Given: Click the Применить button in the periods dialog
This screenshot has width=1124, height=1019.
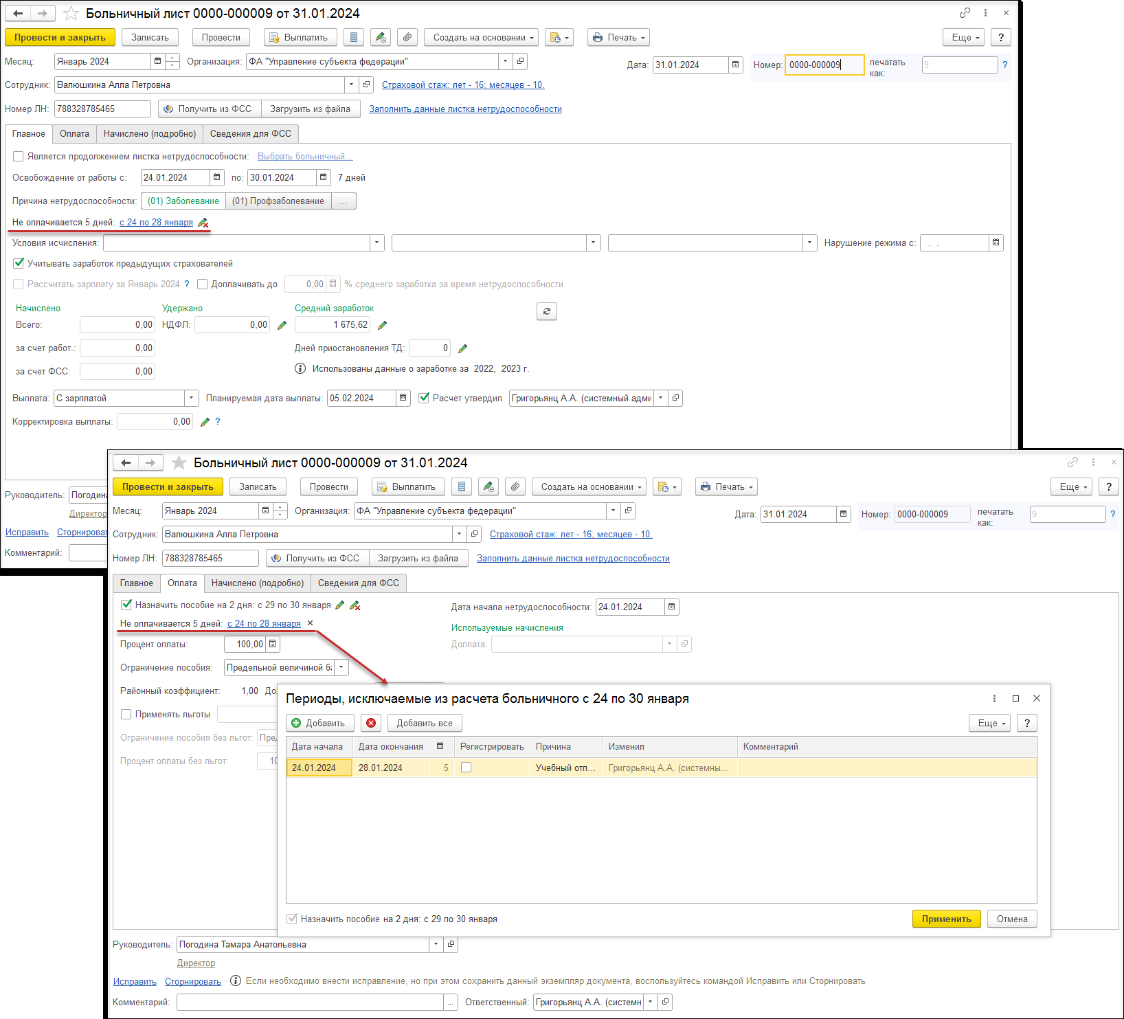Looking at the screenshot, I should point(947,919).
